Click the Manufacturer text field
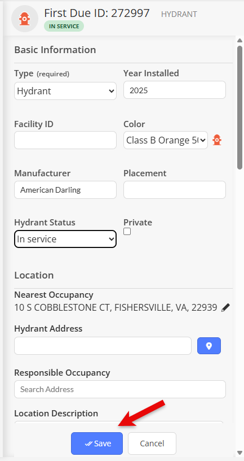 [x=65, y=190]
